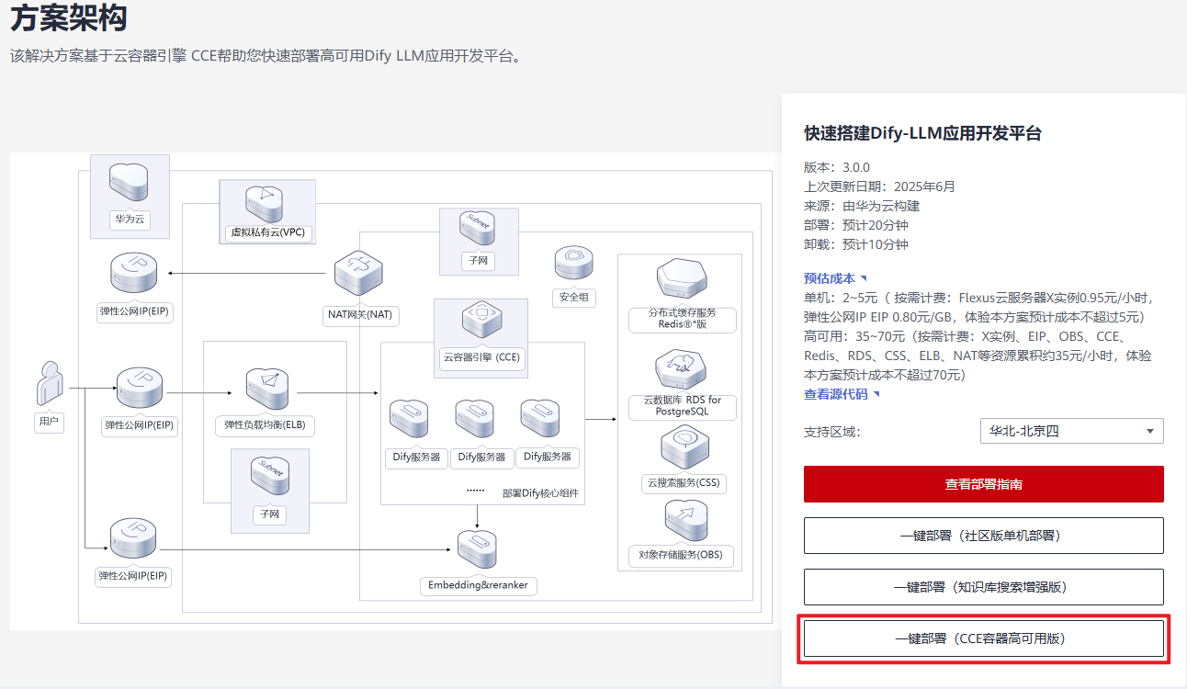Click the EIP icon next to 用户
This screenshot has height=689, width=1187.
point(140,389)
